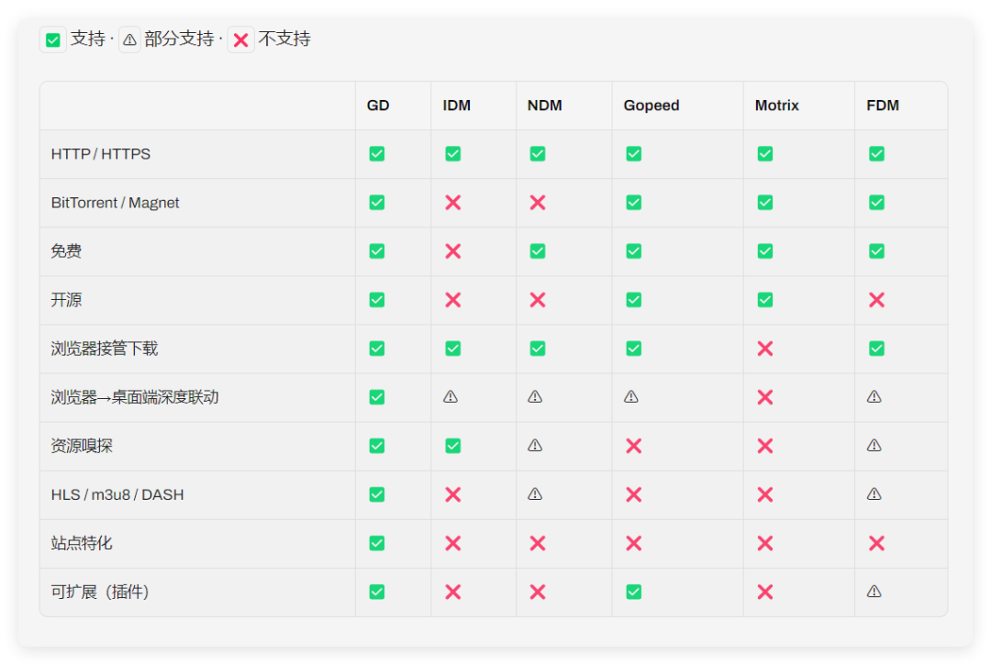The width and height of the screenshot is (991, 665).
Task: Click the Motrix cross in the 可扩展（插件） row
Action: (765, 592)
